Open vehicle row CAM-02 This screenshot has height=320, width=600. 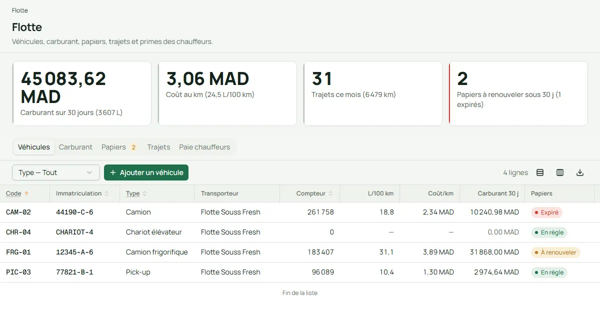click(x=300, y=212)
